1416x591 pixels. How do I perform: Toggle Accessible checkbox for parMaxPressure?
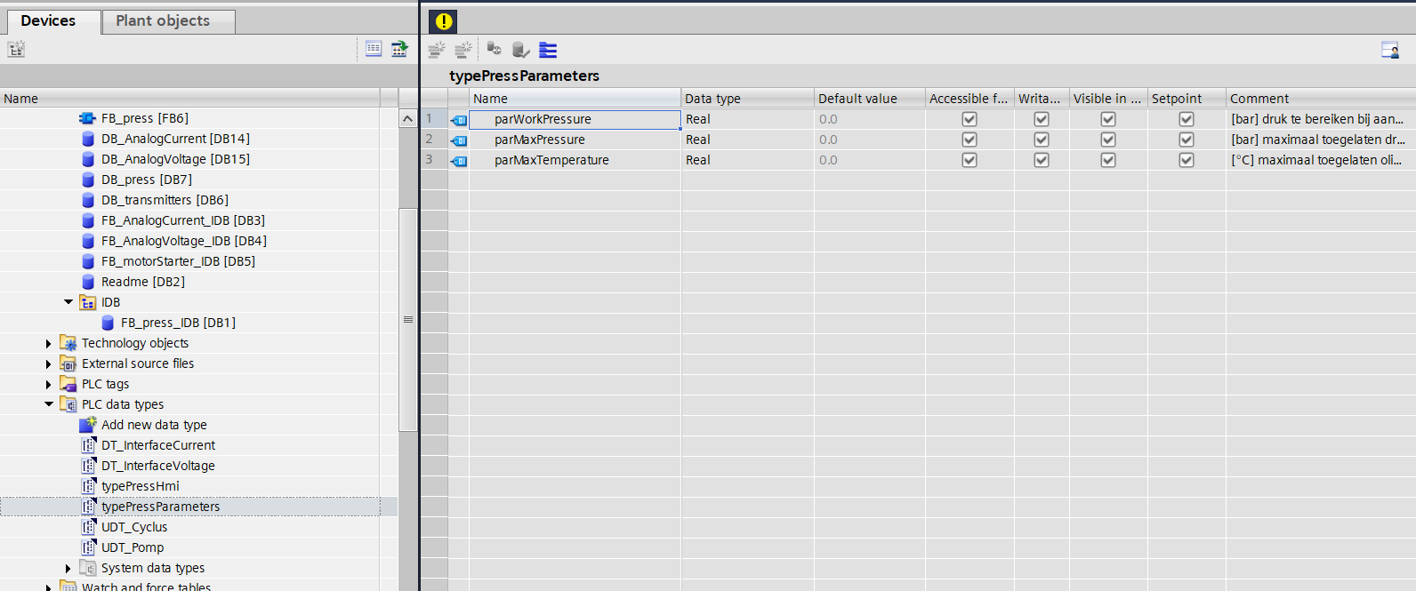point(969,140)
